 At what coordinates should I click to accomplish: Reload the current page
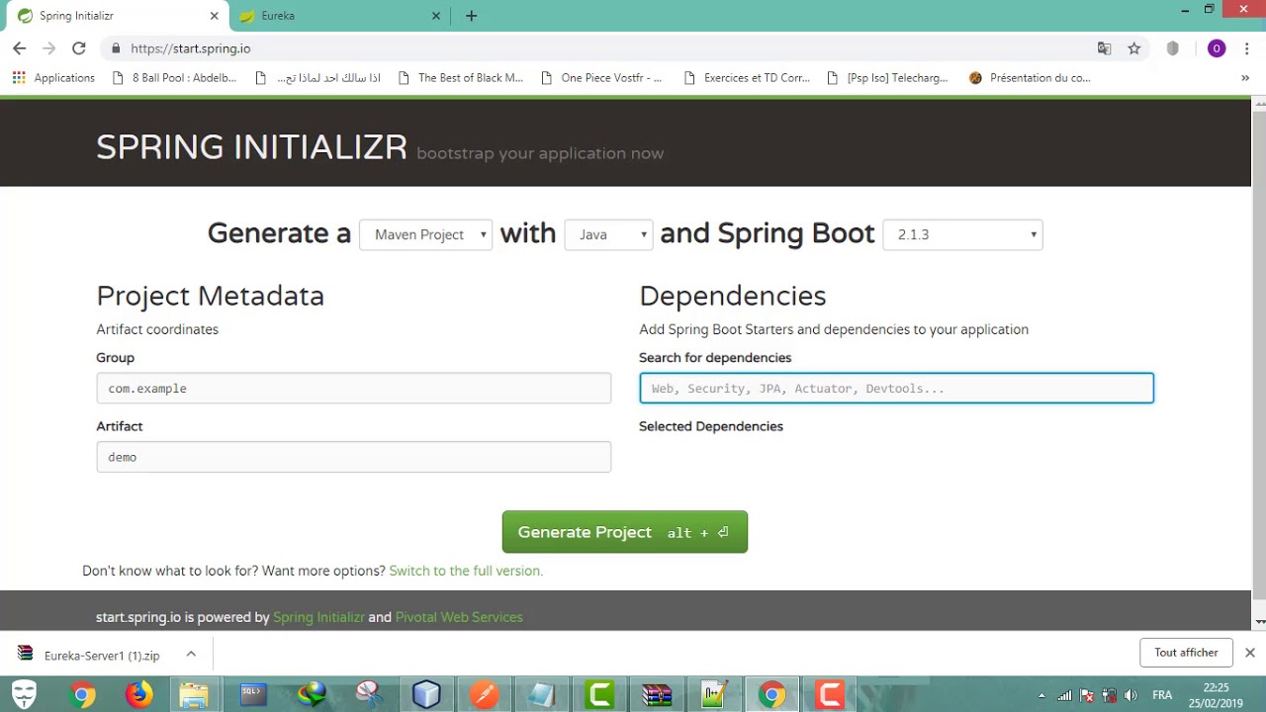click(79, 47)
